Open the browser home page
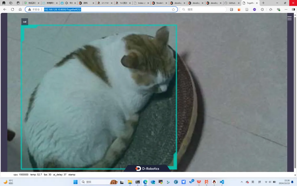Screen dimensions: 297x186 coord(20,9)
